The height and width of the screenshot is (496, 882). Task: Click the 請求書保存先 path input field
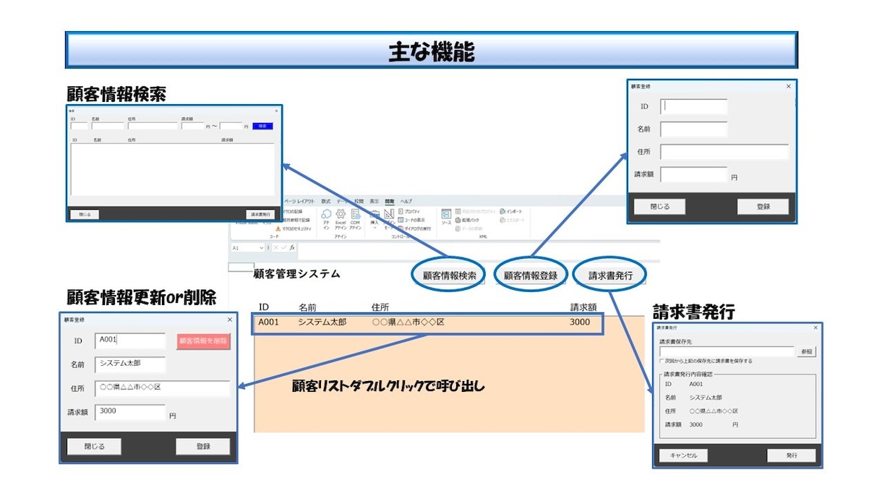[x=727, y=351]
